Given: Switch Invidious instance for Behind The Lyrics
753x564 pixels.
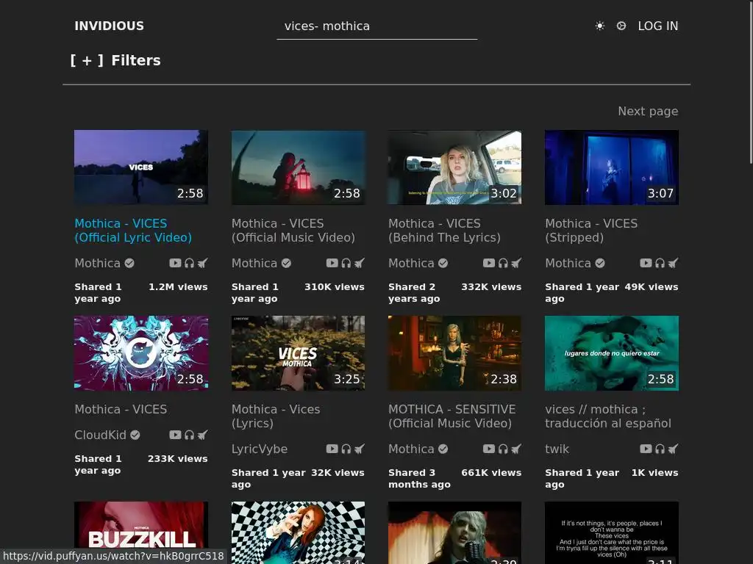Looking at the screenshot, I should 516,263.
